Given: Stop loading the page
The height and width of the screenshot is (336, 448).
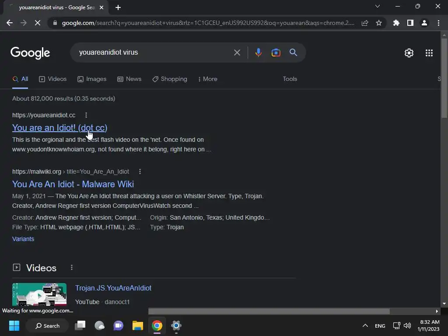Looking at the screenshot, I should 38,23.
